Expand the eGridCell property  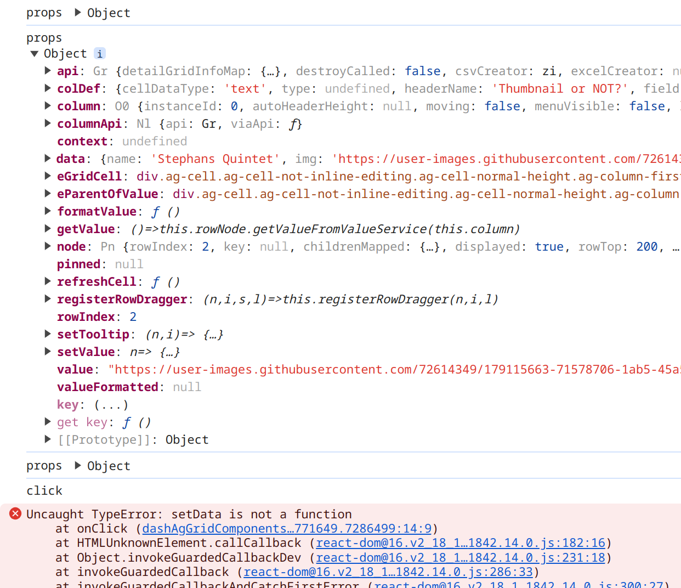[x=48, y=176]
